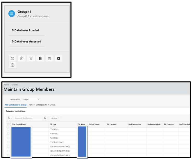The height and width of the screenshot is (159, 193).
Task: Check the CONTAINER (RAC) row checkbox
Action: pos(8,142)
